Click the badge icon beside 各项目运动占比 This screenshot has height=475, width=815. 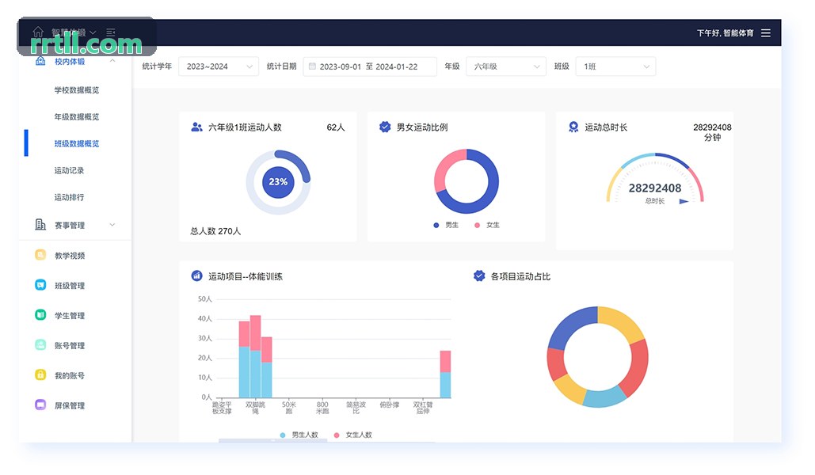pyautogui.click(x=479, y=276)
